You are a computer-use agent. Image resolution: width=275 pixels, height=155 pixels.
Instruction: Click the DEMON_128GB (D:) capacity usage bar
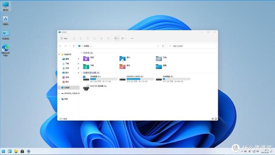click(x=140, y=79)
